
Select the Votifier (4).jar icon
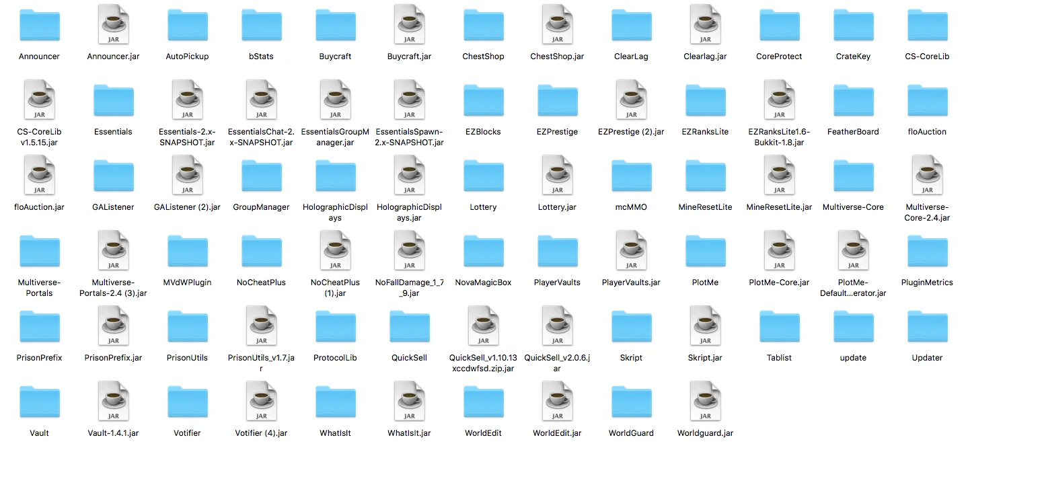261,401
